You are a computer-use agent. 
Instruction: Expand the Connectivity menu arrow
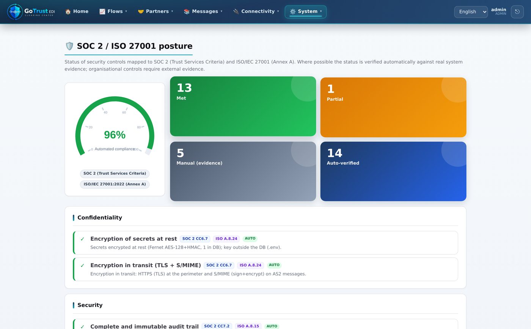click(278, 11)
